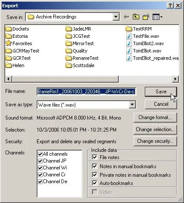Image resolution: width=184 pixels, height=203 pixels.
Task: Open the Save as type dropdown
Action: (x=132, y=105)
